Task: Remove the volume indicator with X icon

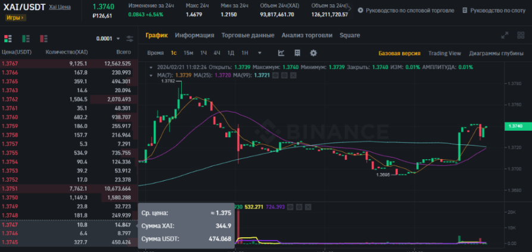Action: pyautogui.click(x=307, y=207)
